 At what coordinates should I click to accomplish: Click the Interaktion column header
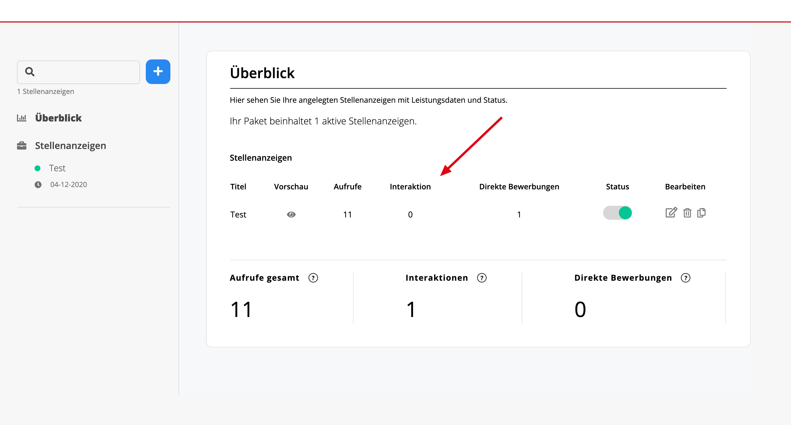[410, 187]
